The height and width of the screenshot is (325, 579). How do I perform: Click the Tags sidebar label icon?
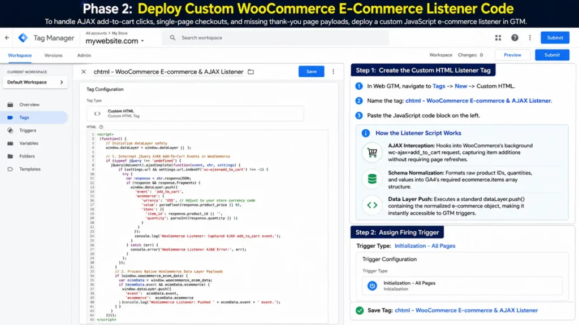10,117
